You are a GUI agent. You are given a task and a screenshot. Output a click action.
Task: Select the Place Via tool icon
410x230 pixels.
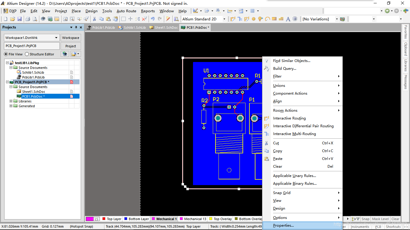point(260,19)
